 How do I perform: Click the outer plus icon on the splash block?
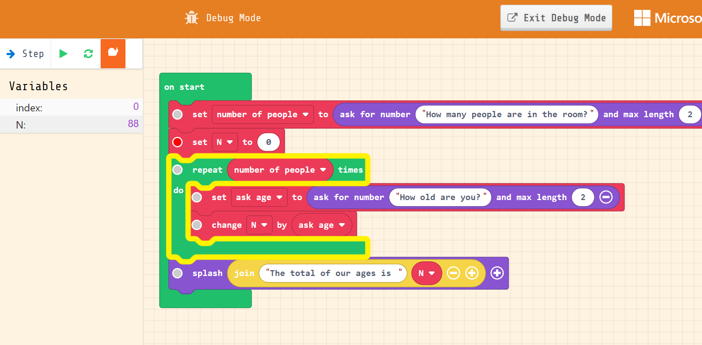tap(497, 273)
